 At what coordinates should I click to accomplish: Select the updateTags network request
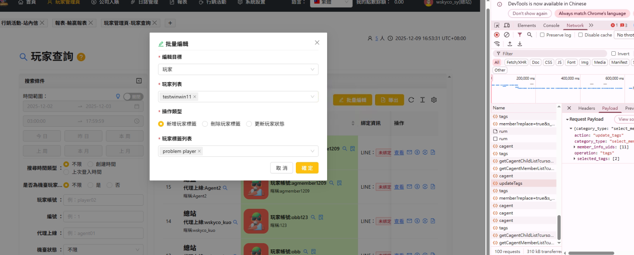click(x=510, y=183)
